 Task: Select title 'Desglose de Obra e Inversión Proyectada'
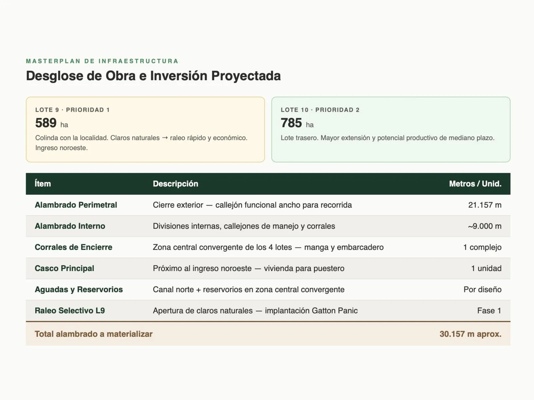[154, 76]
